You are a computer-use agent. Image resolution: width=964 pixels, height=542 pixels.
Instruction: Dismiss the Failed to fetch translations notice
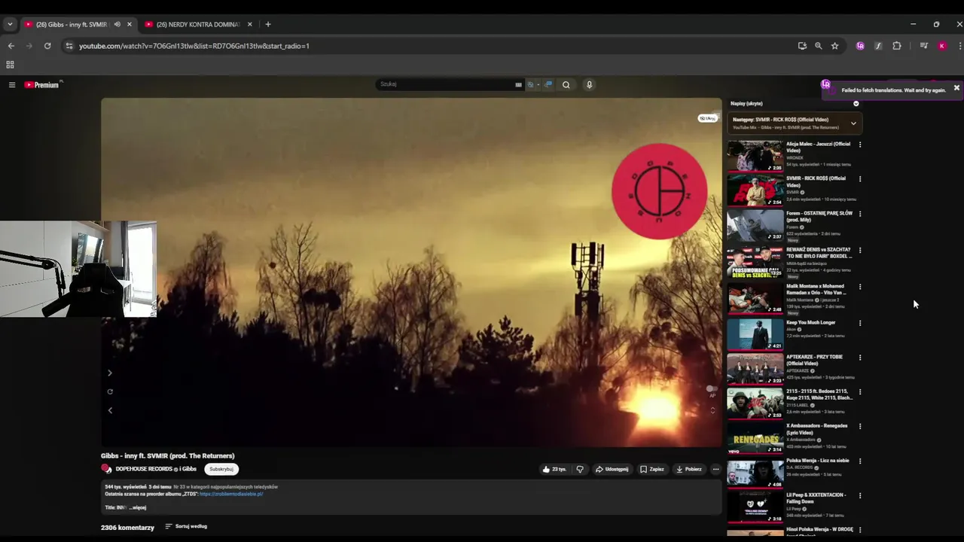click(x=956, y=88)
